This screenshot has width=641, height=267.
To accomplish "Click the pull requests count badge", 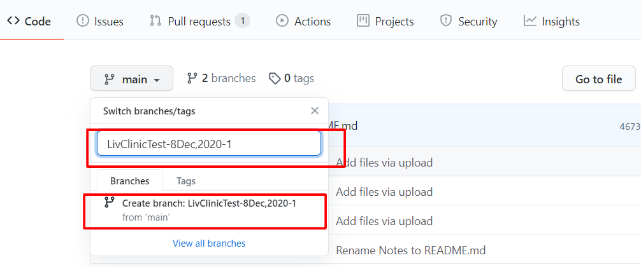I will [x=241, y=21].
